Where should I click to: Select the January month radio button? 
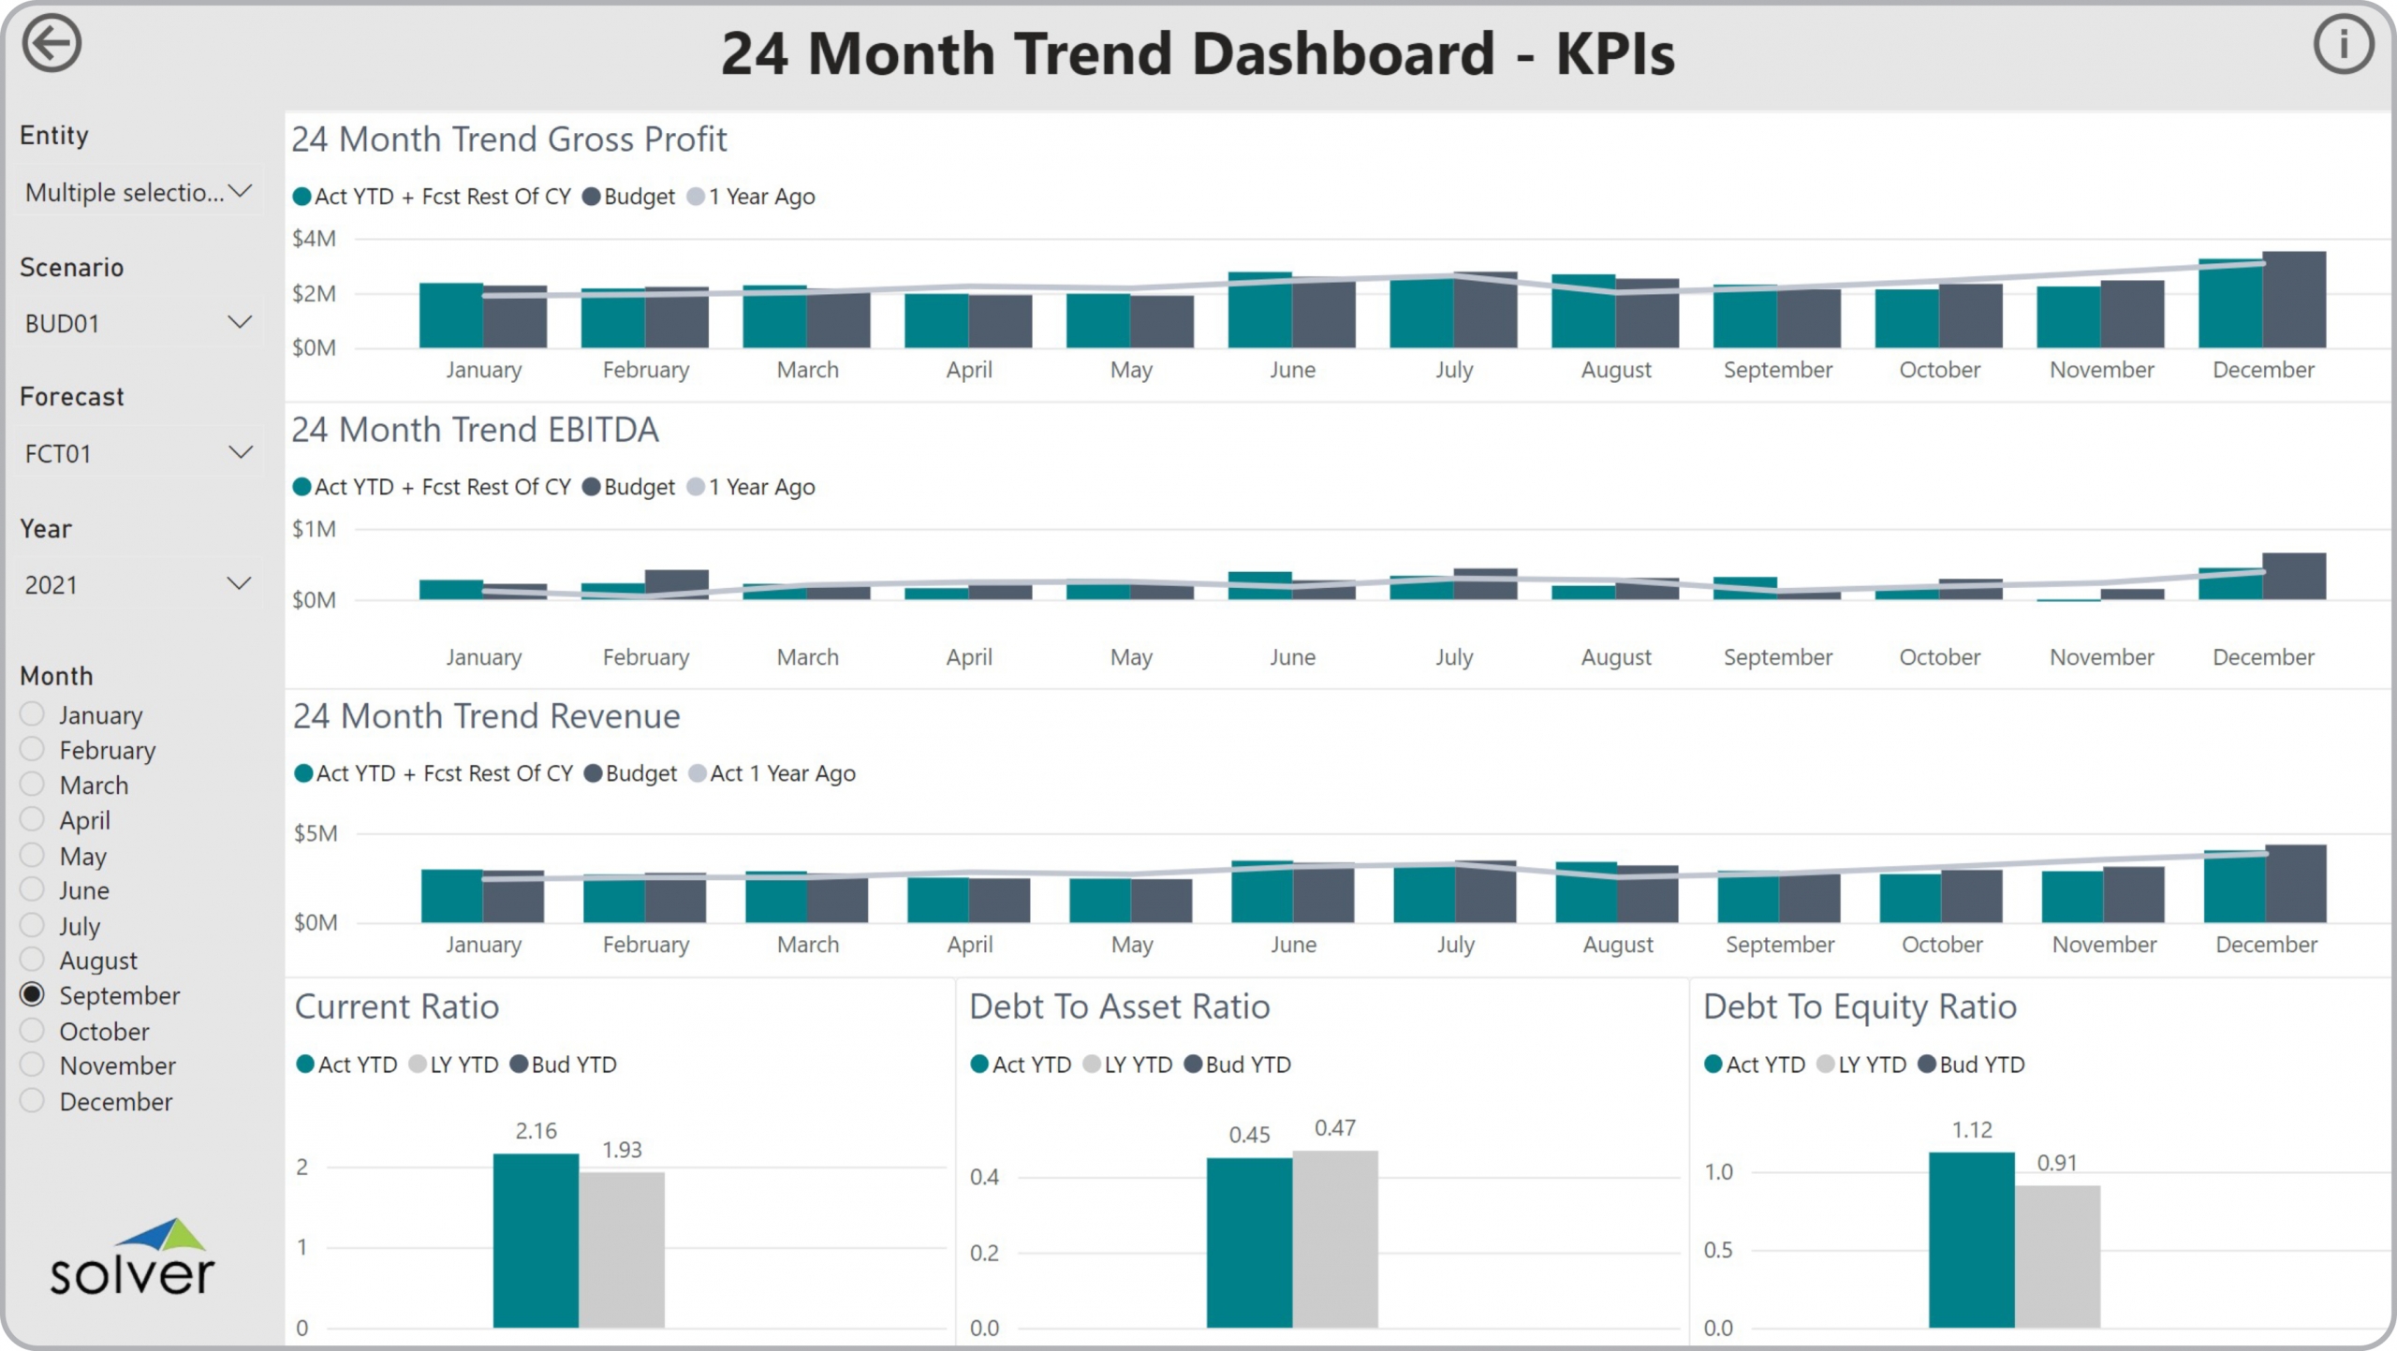point(33,714)
